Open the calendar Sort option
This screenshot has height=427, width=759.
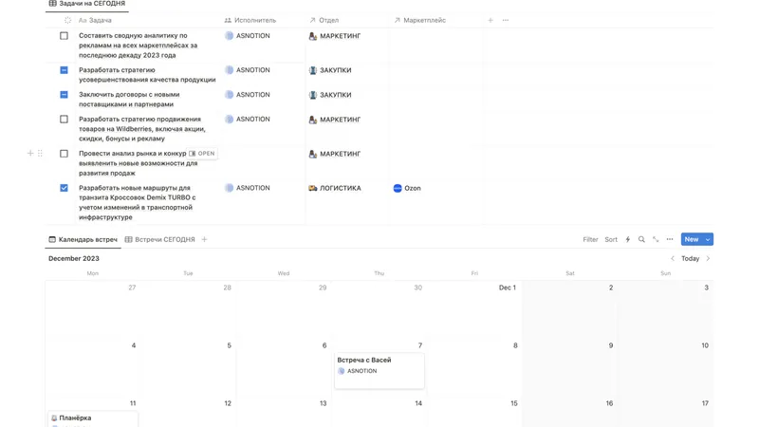point(611,240)
